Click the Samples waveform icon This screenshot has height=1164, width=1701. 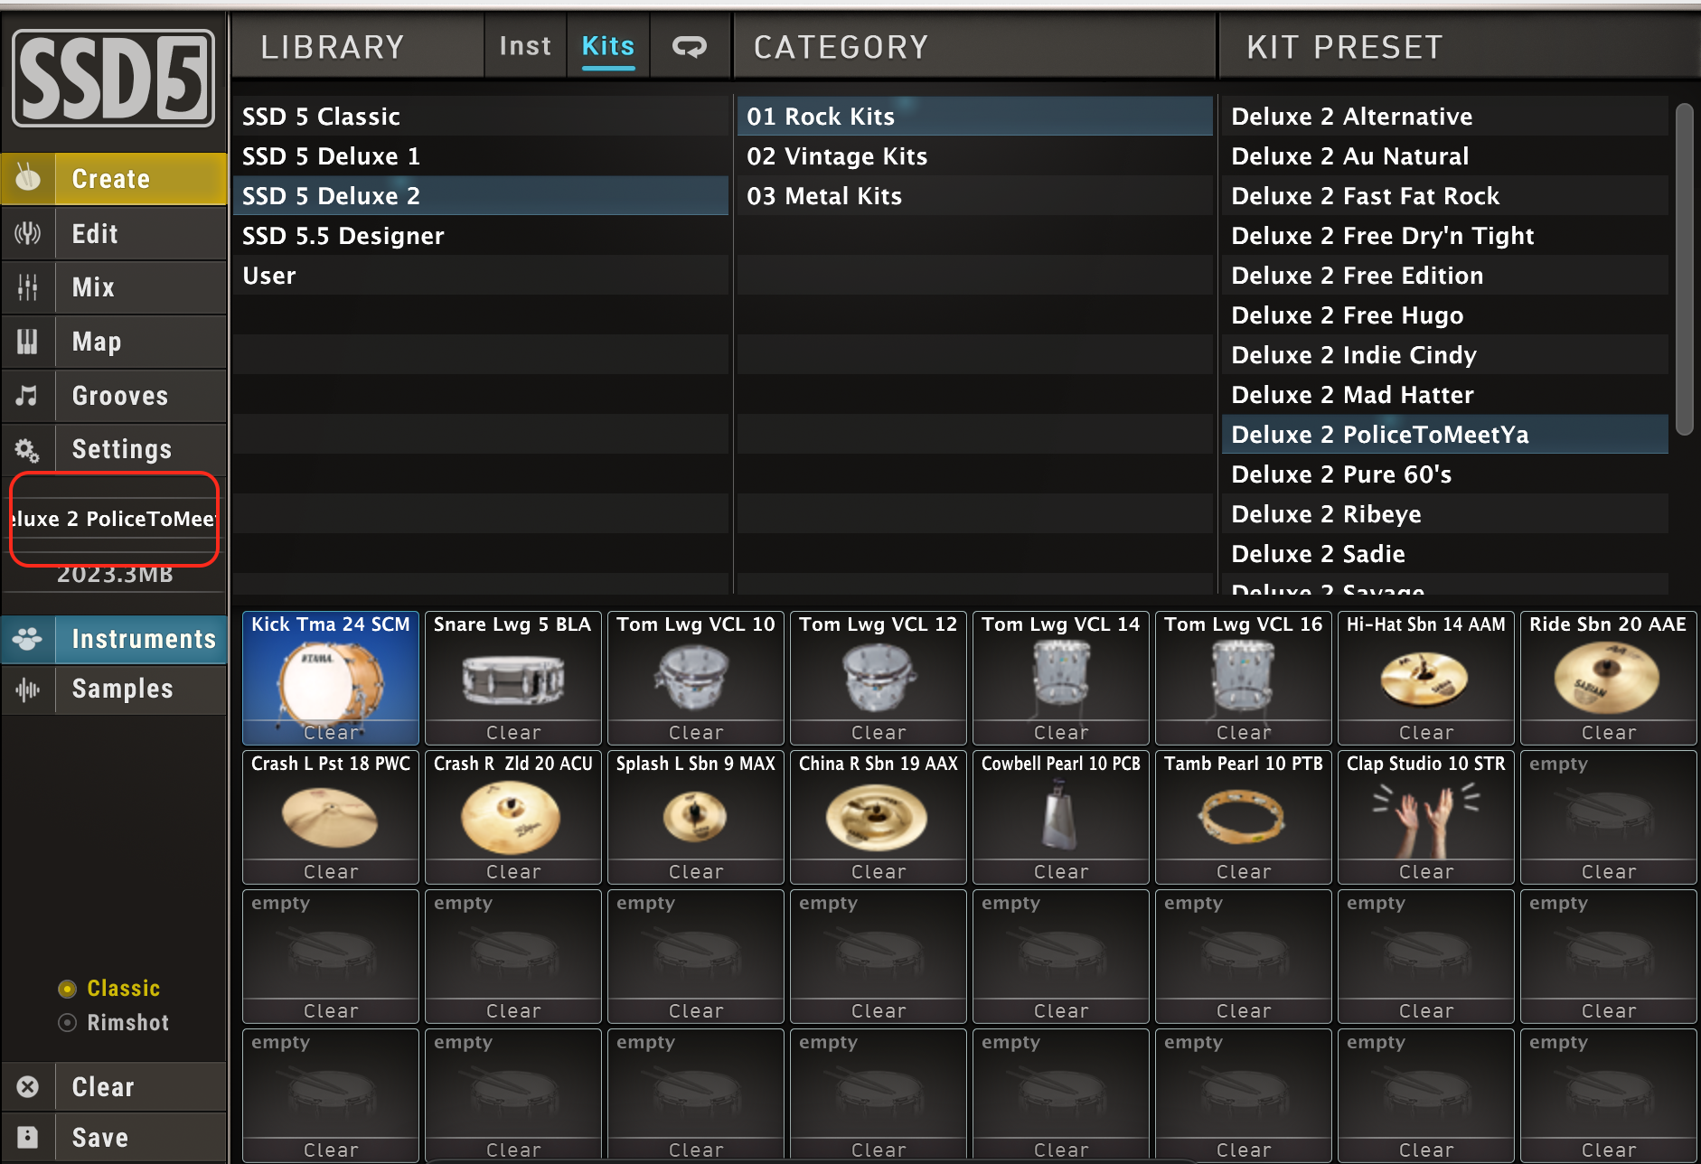coord(28,690)
